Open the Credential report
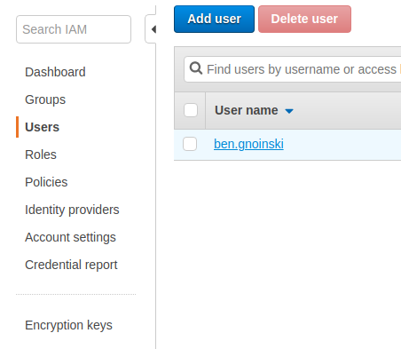401x349 pixels. pos(71,265)
